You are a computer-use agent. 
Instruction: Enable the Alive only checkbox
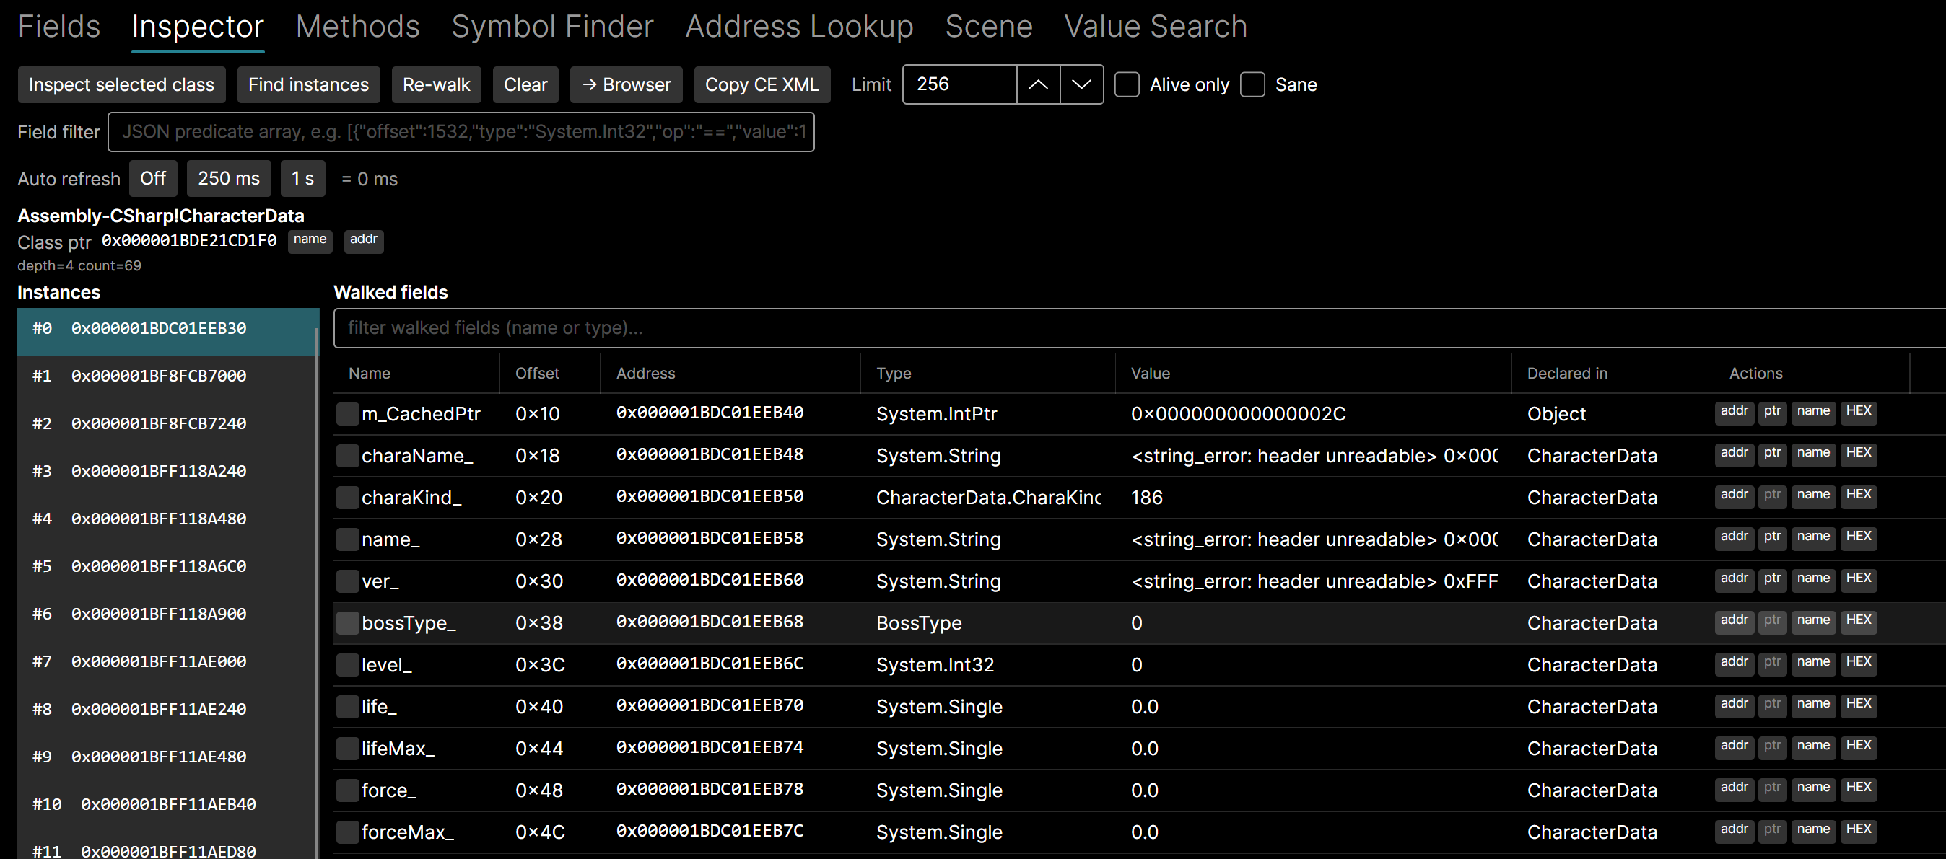[x=1126, y=84]
